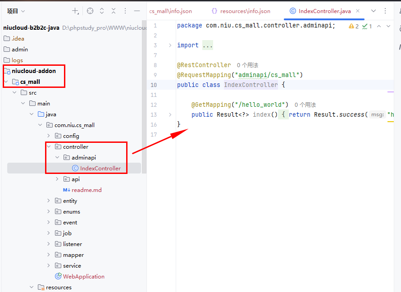This screenshot has width=401, height=292.
Task: Open editor tabs three-dot options menu
Action: point(385,11)
